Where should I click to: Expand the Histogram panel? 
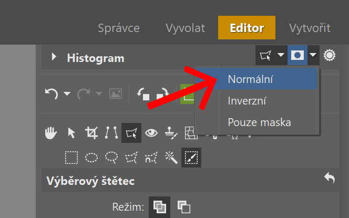54,57
